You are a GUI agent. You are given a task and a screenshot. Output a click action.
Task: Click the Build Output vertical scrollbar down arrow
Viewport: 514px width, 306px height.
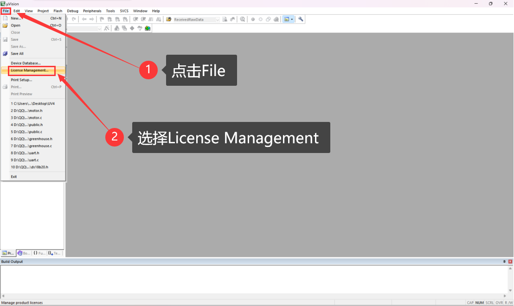pyautogui.click(x=510, y=291)
